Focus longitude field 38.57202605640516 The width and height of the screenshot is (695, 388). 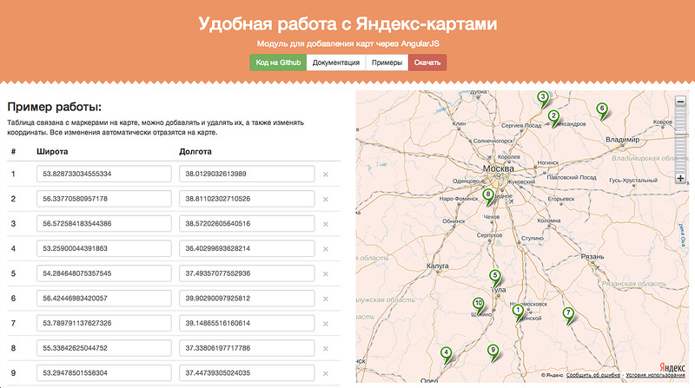(x=247, y=223)
